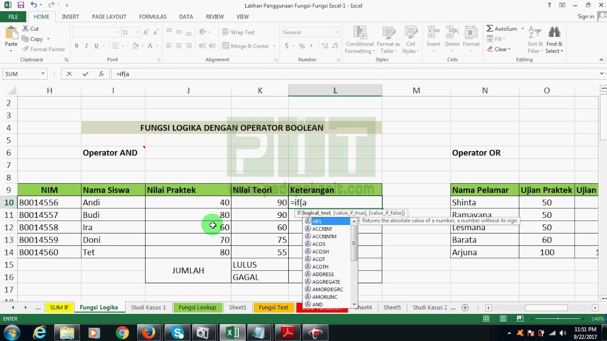607x341 pixels.
Task: Select cell J10 containing 40
Action: [x=188, y=202]
